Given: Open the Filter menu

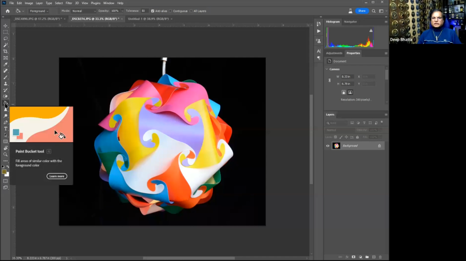Looking at the screenshot, I should pos(69,3).
